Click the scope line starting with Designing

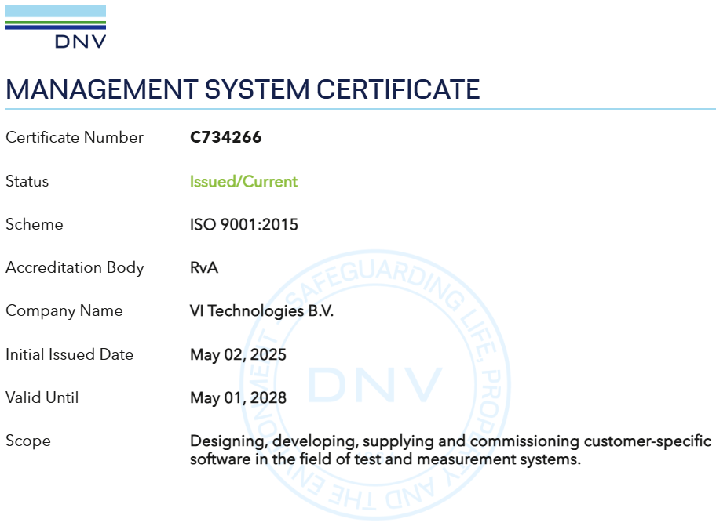[x=451, y=441]
